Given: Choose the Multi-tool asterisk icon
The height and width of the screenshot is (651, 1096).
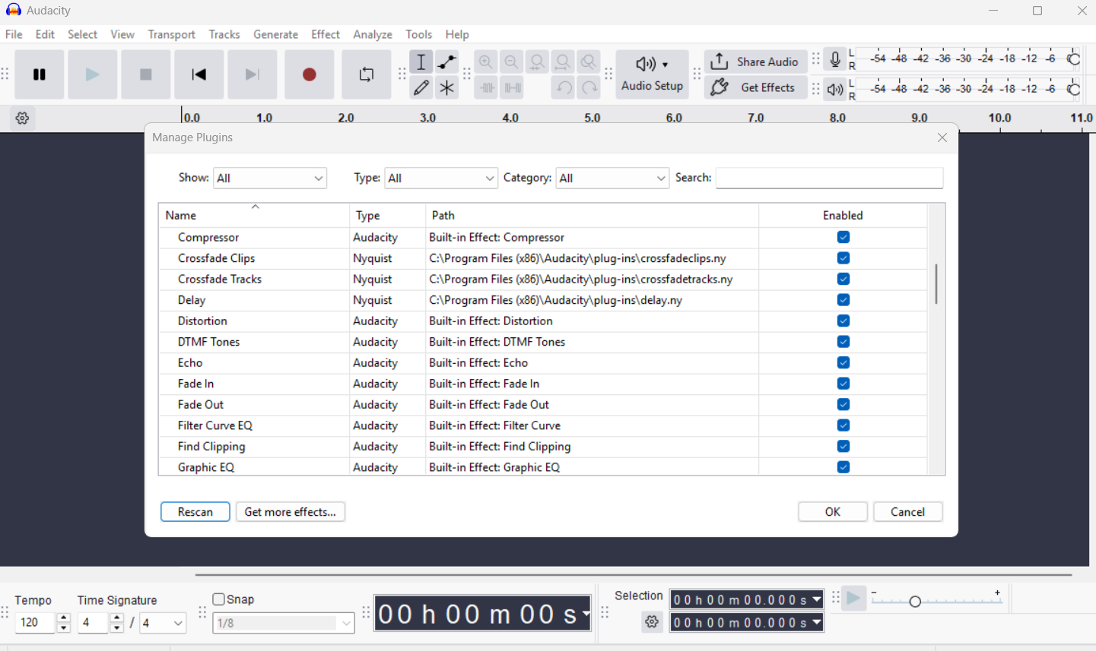Looking at the screenshot, I should click(x=447, y=87).
